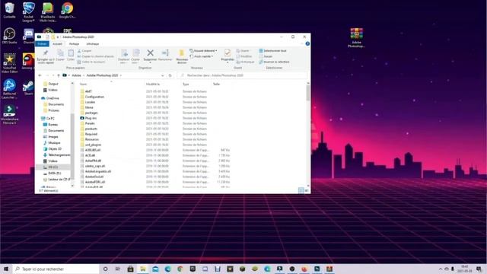The height and width of the screenshot is (274, 487).
Task: Select Téléchargements in navigation pane
Action: (x=59, y=155)
